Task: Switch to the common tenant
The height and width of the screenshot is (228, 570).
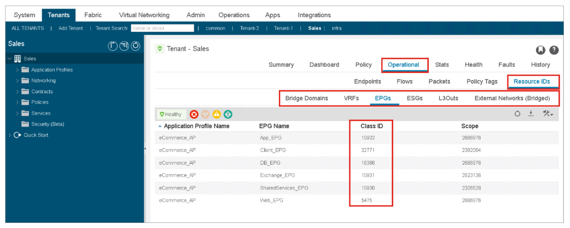Action: tap(215, 28)
